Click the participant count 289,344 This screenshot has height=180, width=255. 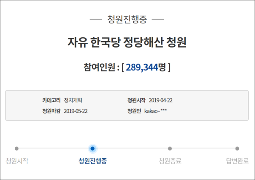(x=142, y=67)
